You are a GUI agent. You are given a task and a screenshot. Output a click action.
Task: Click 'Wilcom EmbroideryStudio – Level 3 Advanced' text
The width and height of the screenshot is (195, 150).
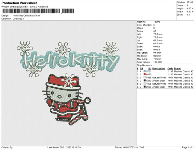pos(25,7)
